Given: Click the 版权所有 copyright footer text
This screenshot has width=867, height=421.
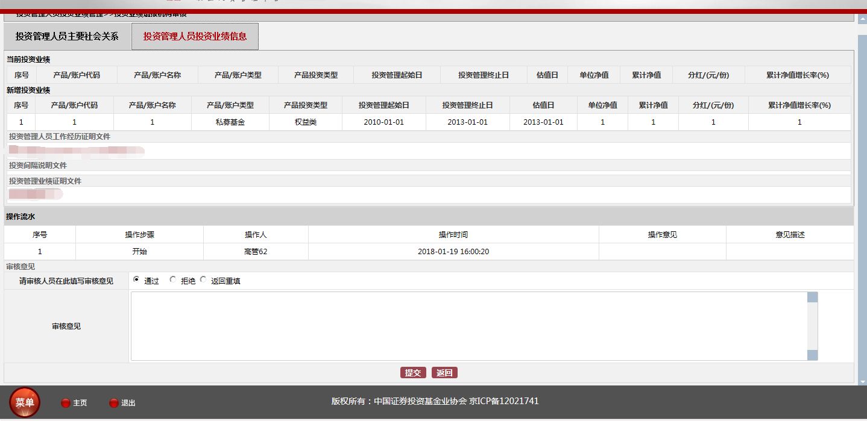Looking at the screenshot, I should (x=435, y=401).
